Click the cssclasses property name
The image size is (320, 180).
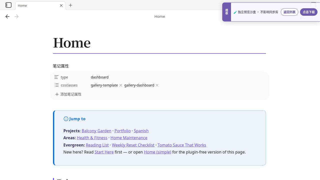point(69,85)
